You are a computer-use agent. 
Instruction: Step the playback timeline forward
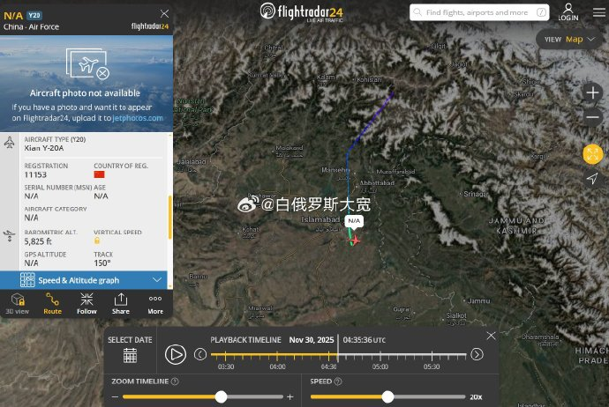pos(477,354)
